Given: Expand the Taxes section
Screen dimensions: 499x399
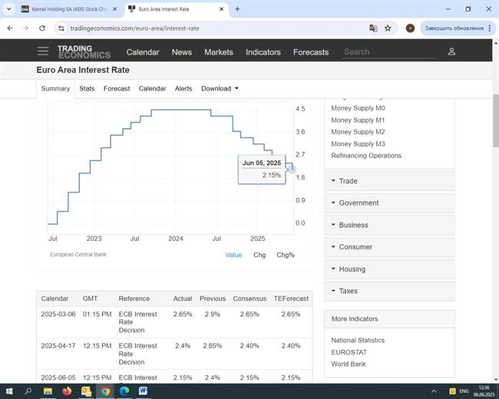Looking at the screenshot, I should (389, 291).
